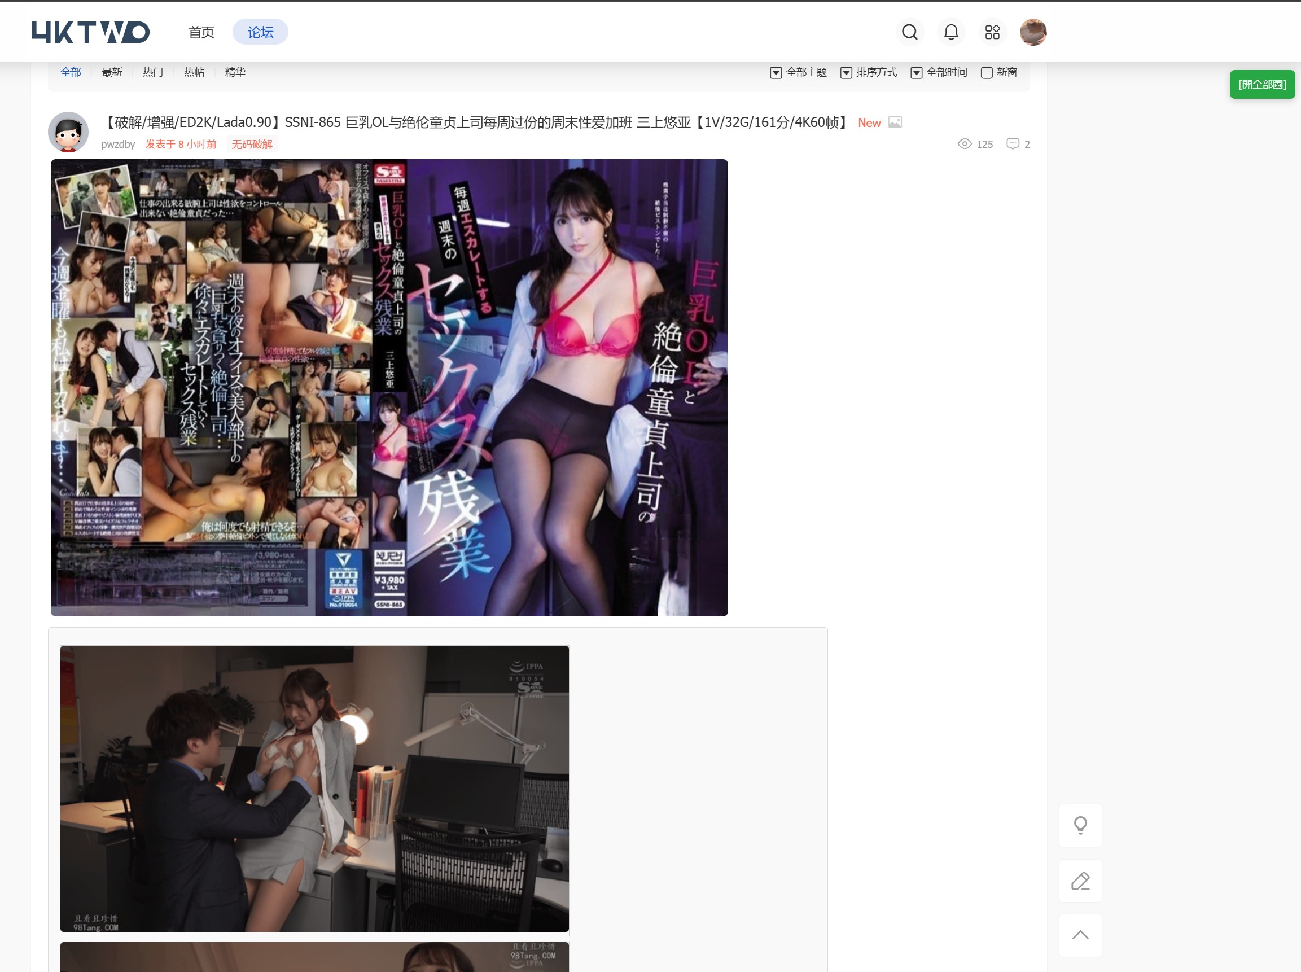Click the reply count comment icon

point(1013,144)
